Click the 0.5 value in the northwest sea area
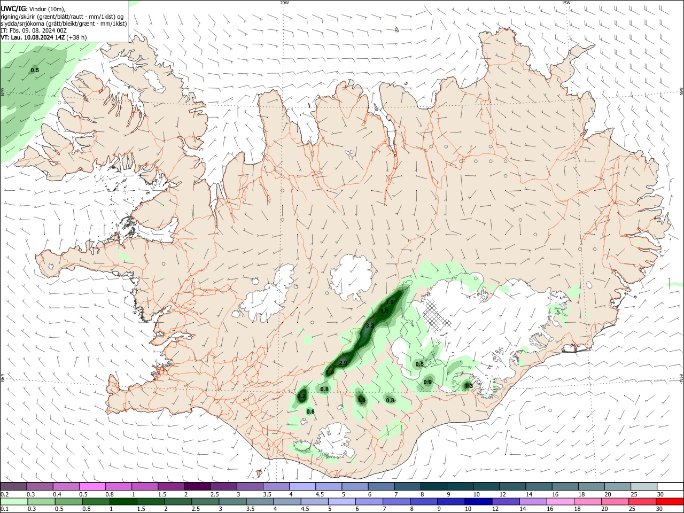This screenshot has height=513, width=684. (x=35, y=71)
